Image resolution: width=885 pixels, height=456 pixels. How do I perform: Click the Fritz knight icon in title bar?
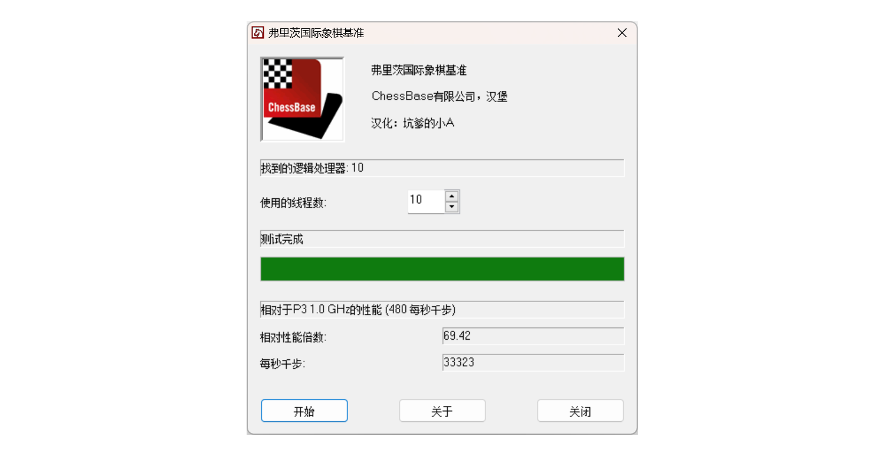(258, 33)
